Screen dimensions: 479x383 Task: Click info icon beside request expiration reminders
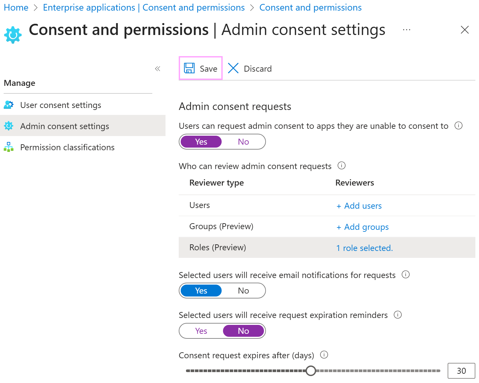tap(398, 315)
